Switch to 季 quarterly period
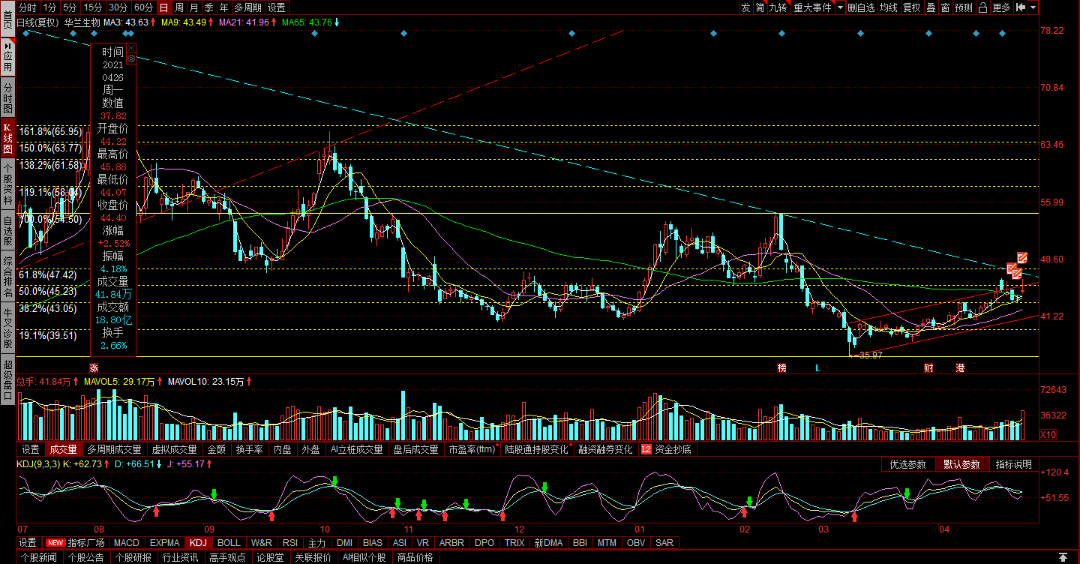This screenshot has width=1080, height=564. 208,7
